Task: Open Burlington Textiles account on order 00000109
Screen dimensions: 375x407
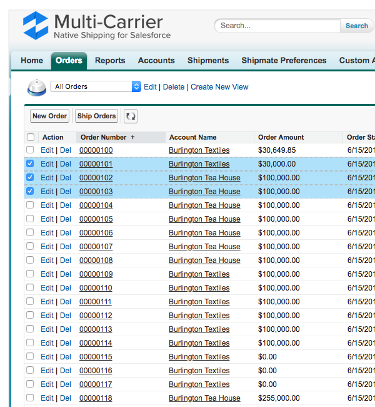Action: coord(199,274)
